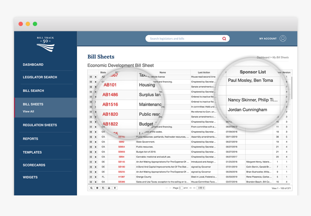Open Legislator Search in the sidebar
The image size is (311, 216).
[40, 77]
